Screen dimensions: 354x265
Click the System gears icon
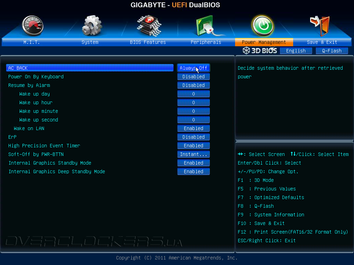[x=92, y=25]
